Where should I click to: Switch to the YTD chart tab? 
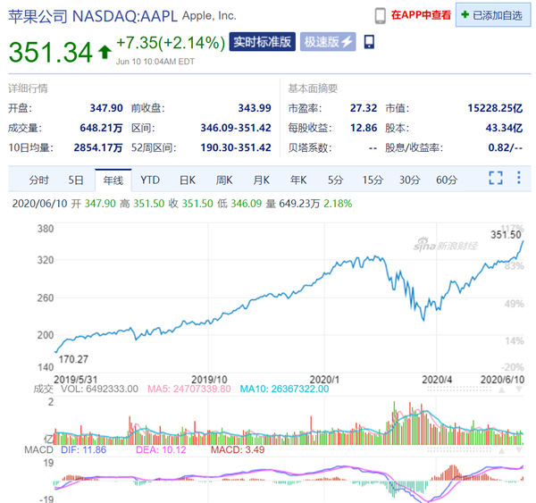150,180
